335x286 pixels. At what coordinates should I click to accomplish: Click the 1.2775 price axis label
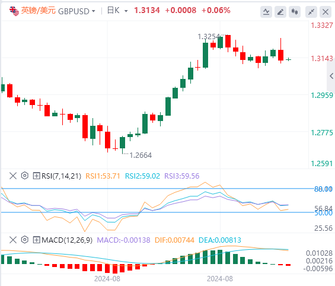[322, 132]
